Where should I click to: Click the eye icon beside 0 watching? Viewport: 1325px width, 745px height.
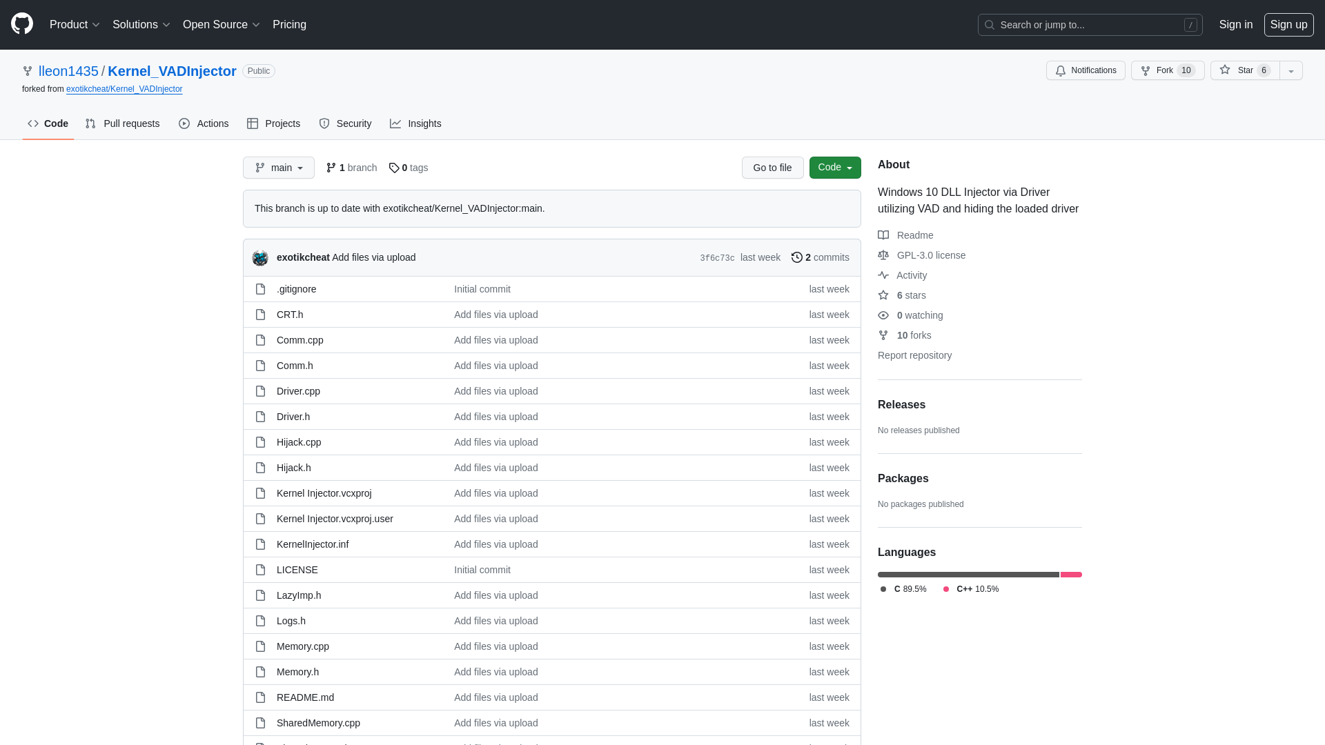pos(883,315)
